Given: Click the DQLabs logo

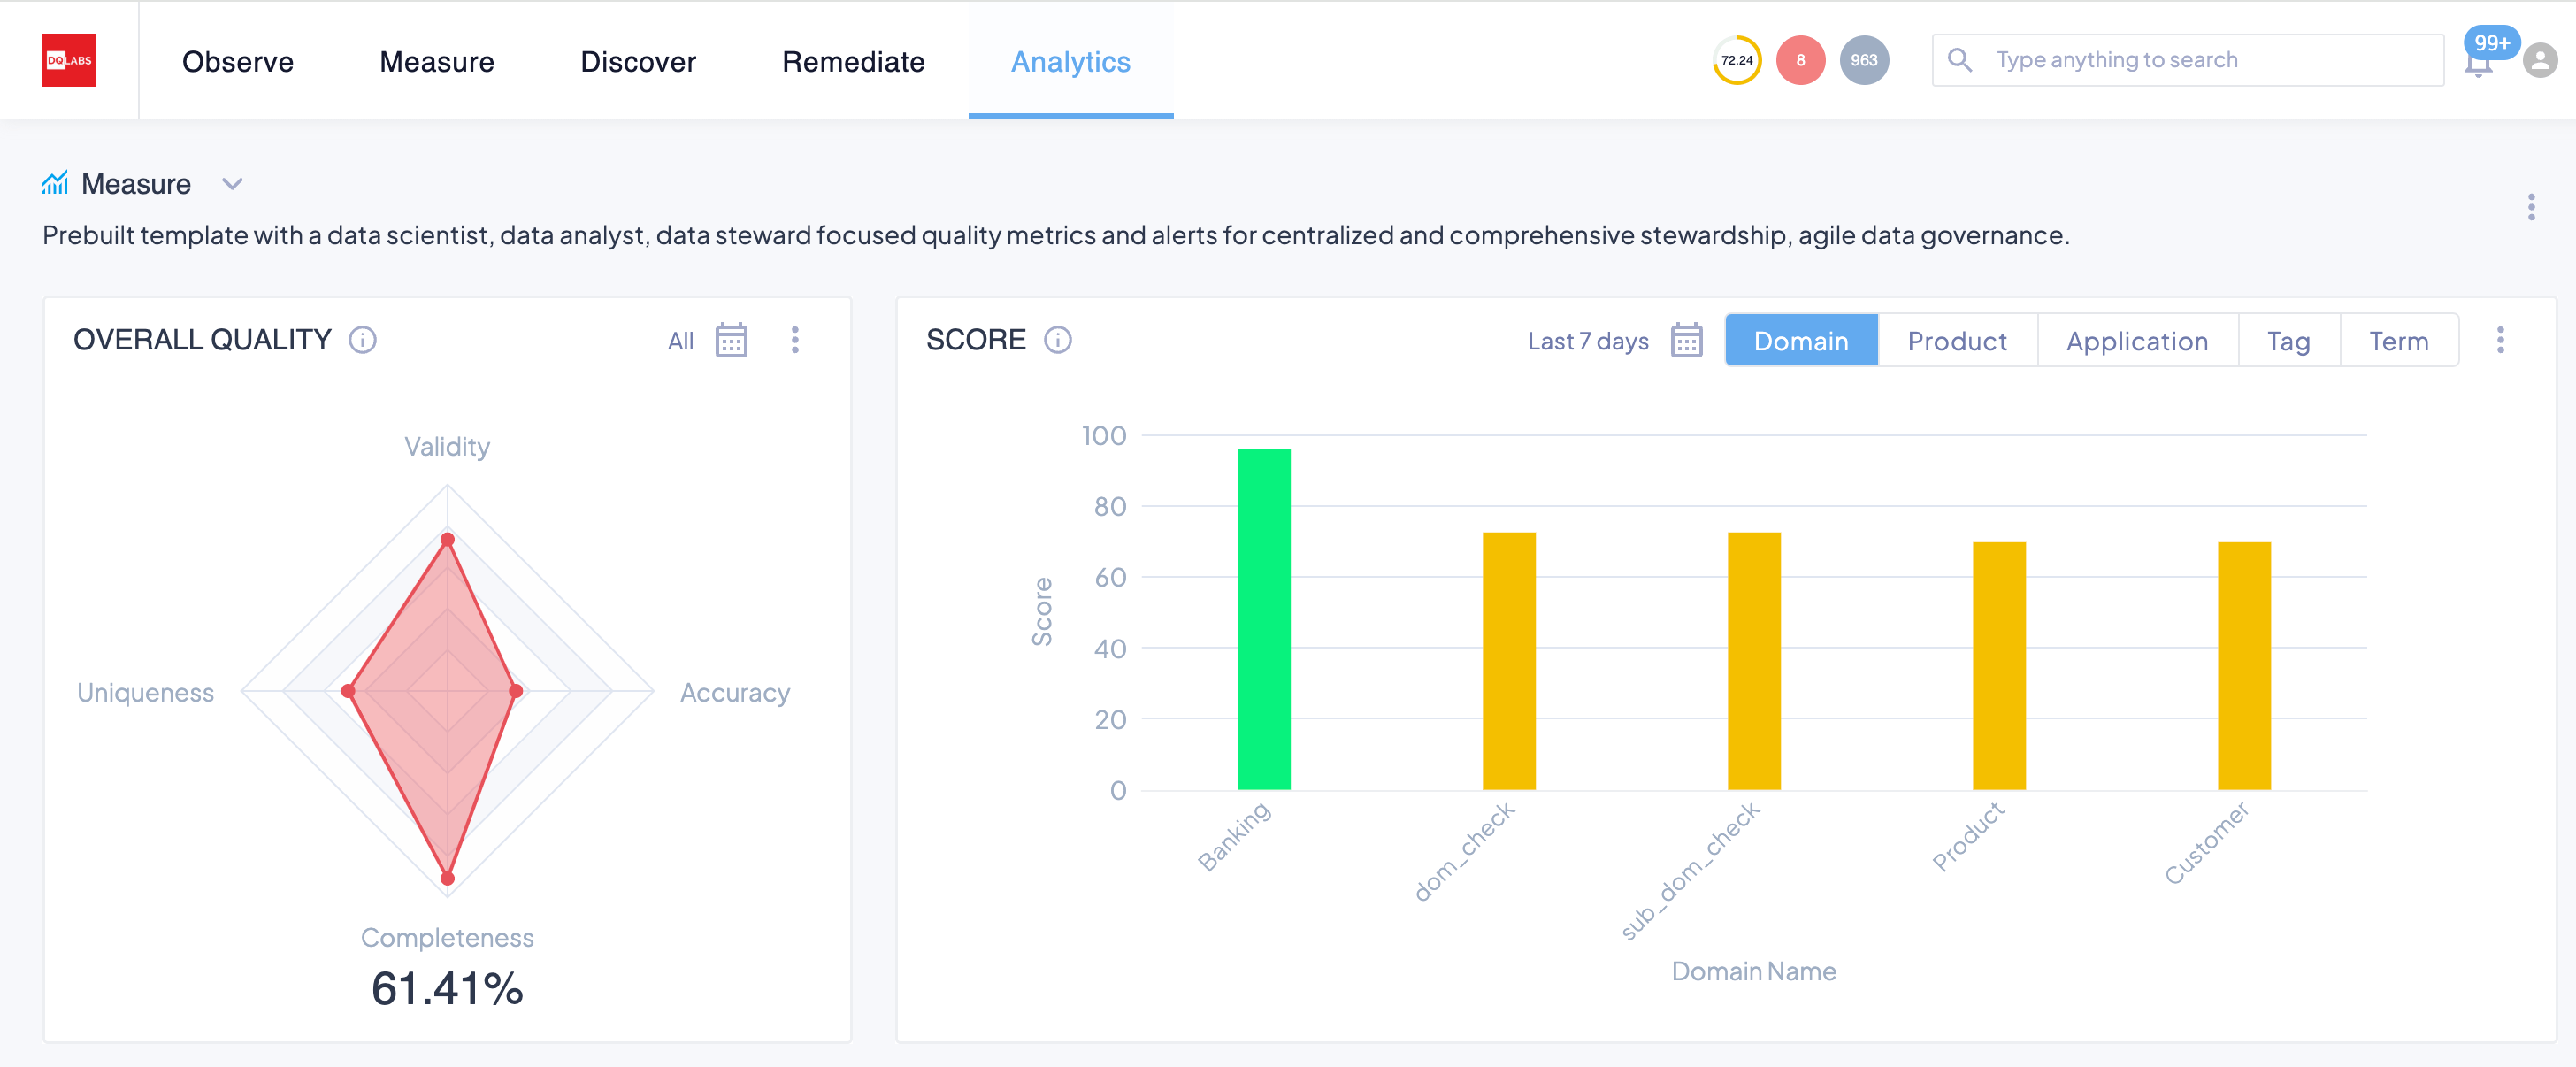Looking at the screenshot, I should pos(68,60).
